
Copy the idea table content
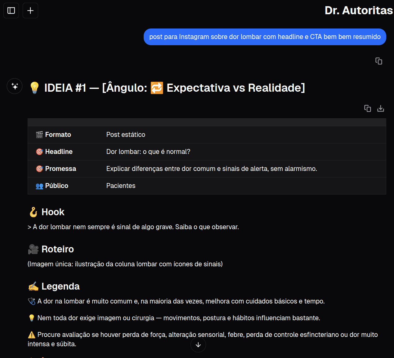point(367,108)
